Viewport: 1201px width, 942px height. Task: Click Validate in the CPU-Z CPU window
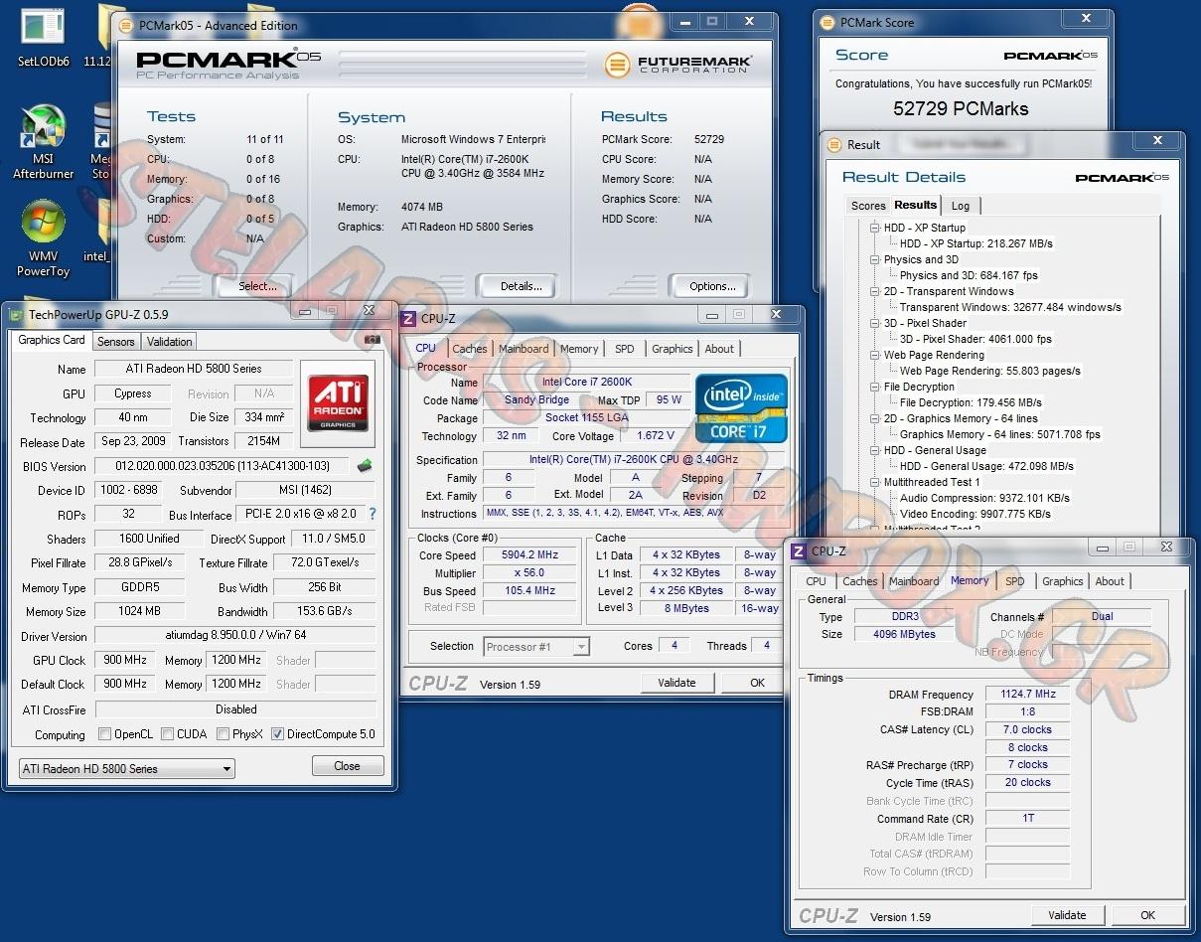676,683
